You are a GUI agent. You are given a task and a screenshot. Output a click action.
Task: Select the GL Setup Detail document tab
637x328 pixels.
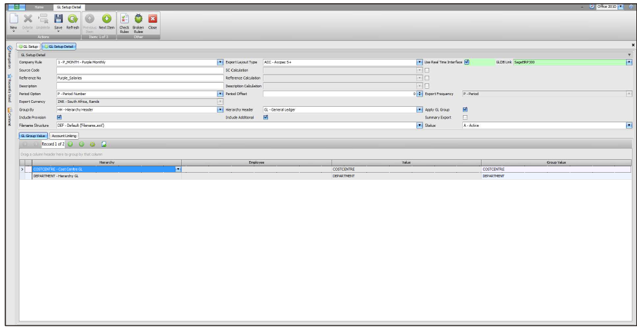coord(59,47)
